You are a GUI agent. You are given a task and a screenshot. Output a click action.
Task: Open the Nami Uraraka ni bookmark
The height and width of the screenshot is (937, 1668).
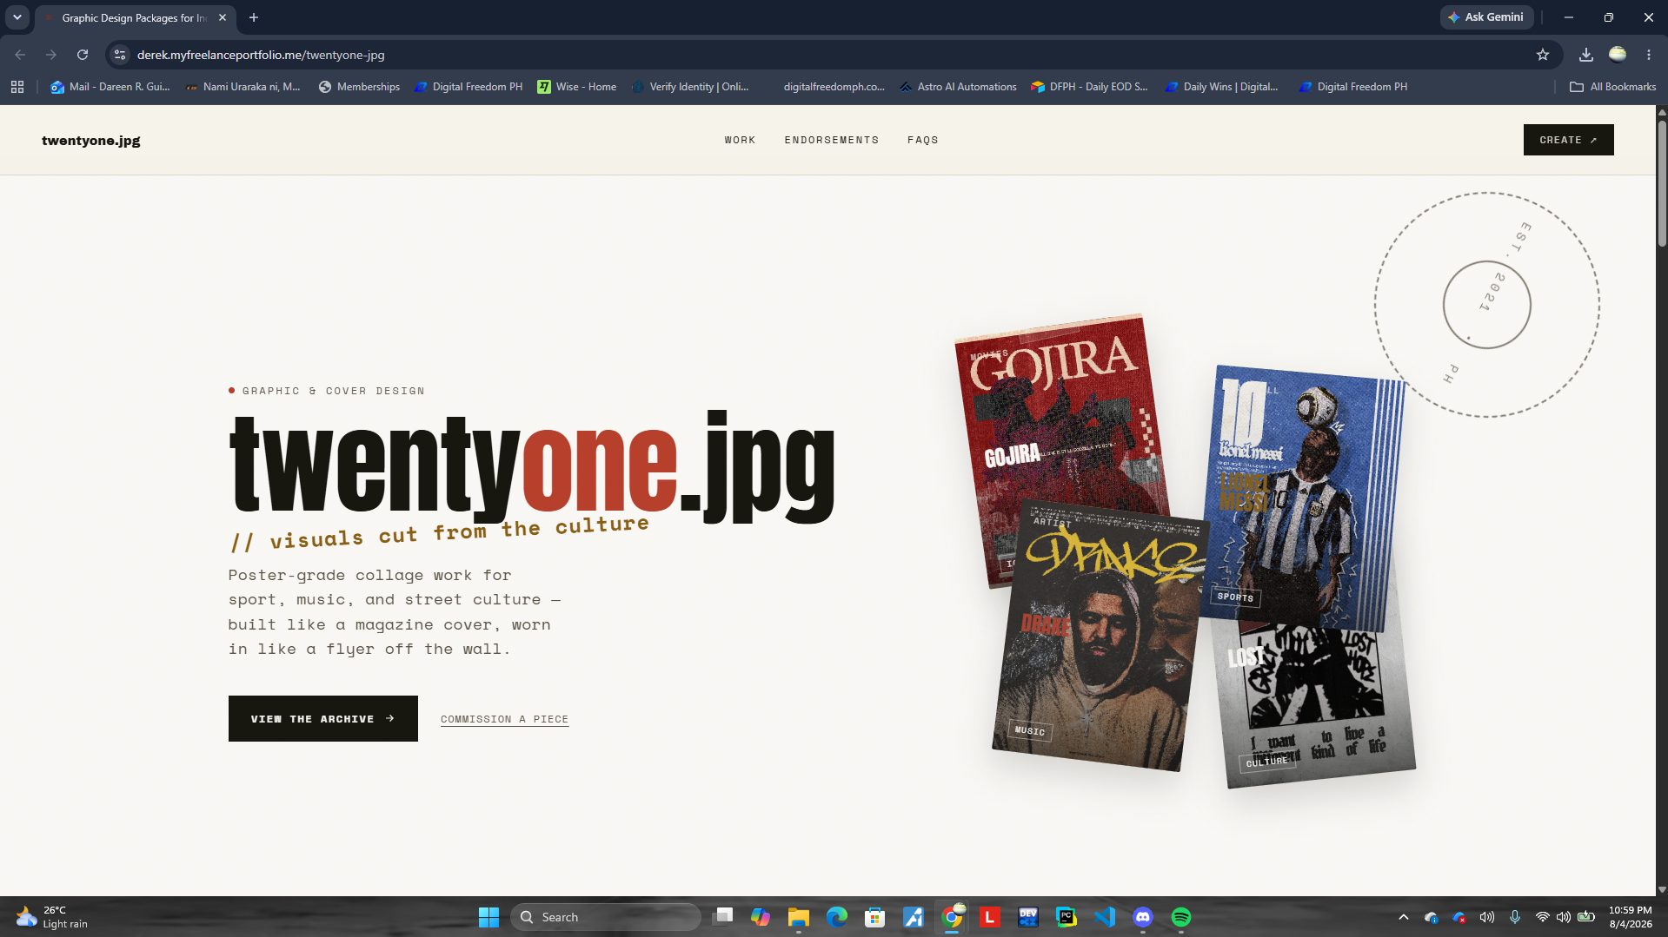(x=243, y=87)
